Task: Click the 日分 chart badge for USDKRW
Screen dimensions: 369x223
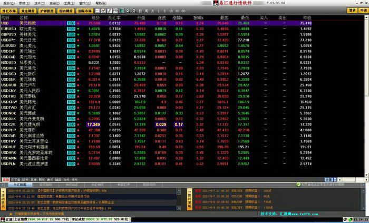Action: [x=71, y=102]
